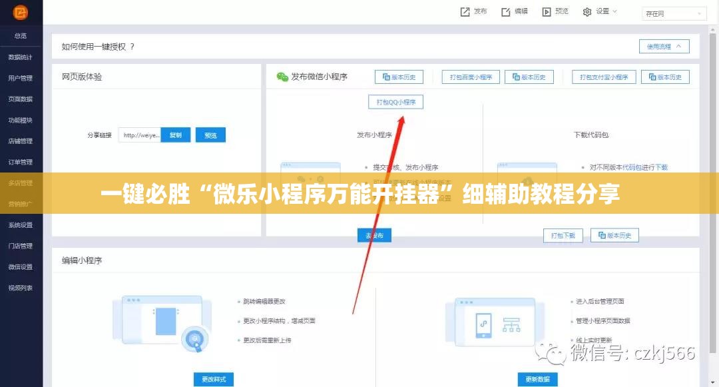Open 版本历史 beside 发布微信小程序 title
The width and height of the screenshot is (719, 387).
click(x=399, y=77)
